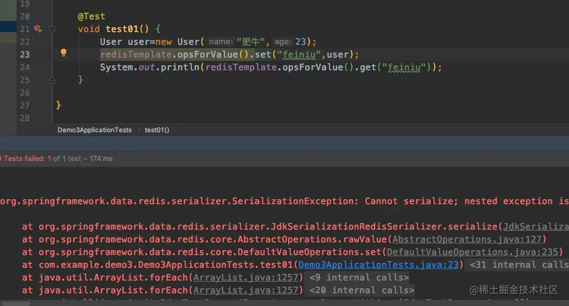The image size is (569, 306).
Task: Click the set method call on line 23
Action: pos(263,54)
